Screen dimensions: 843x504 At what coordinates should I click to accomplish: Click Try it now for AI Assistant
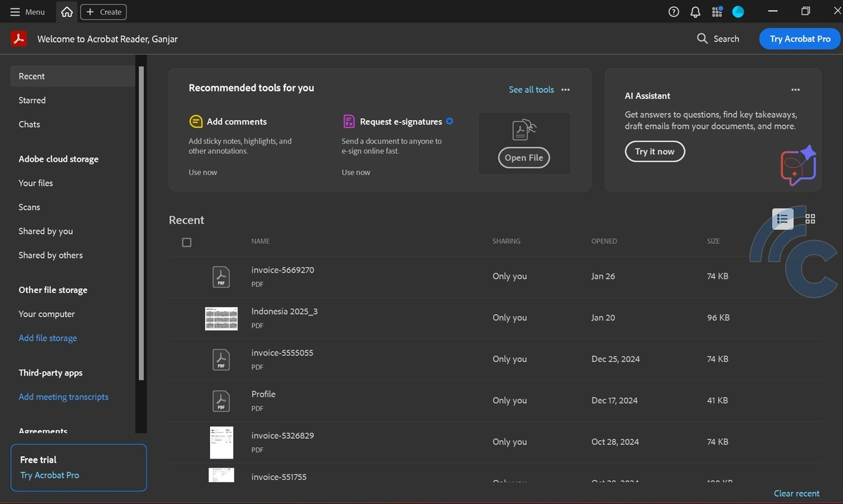[655, 151]
